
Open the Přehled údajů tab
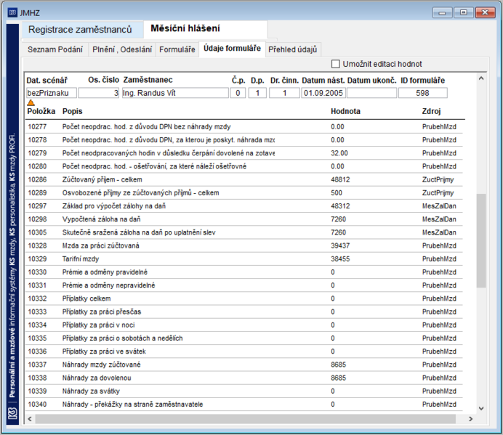[x=292, y=49]
